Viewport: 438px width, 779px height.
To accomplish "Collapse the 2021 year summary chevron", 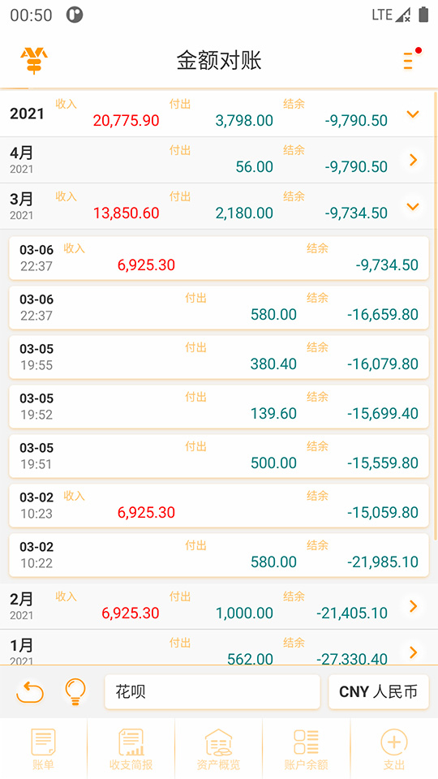I will [413, 114].
